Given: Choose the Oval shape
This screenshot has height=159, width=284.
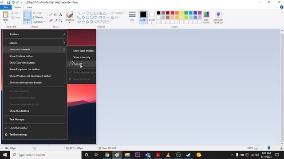Looking at the screenshot, I should pyautogui.click(x=87, y=13).
